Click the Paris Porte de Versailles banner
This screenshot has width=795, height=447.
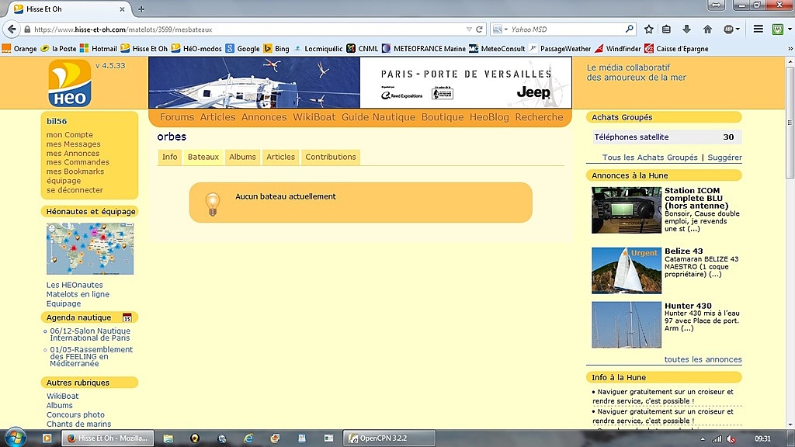pos(360,82)
